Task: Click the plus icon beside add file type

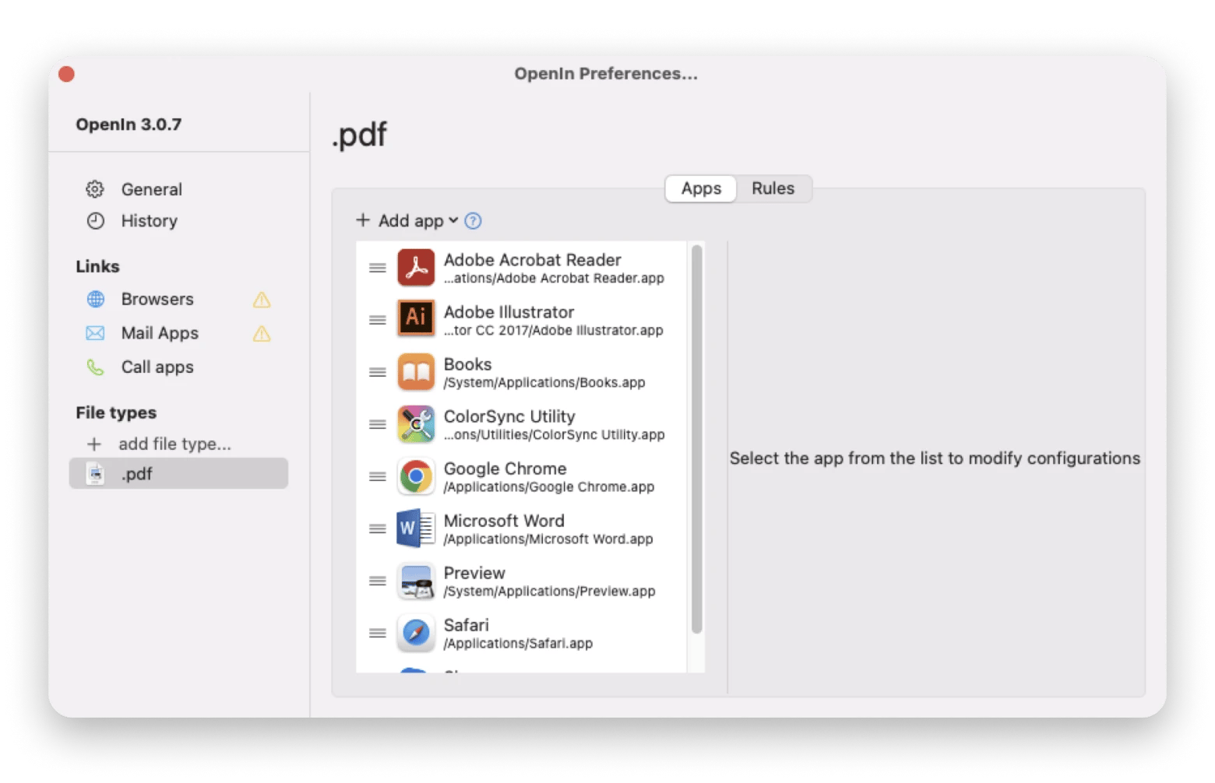Action: click(x=94, y=444)
